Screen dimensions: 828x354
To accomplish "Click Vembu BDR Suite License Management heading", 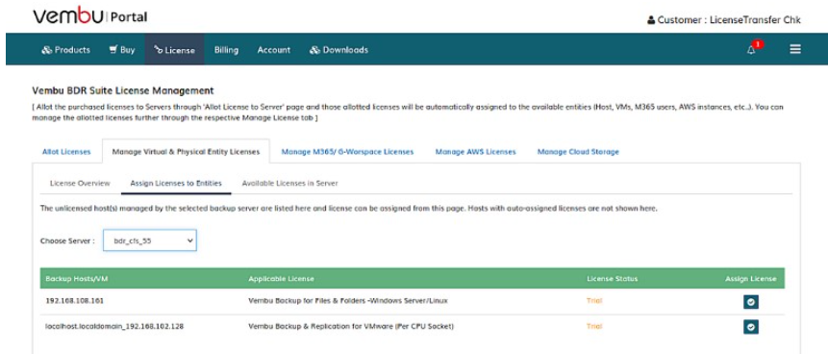I will [x=123, y=90].
